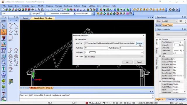Open the Land tool group
This screenshot has height=105, width=187.
click(4, 88)
